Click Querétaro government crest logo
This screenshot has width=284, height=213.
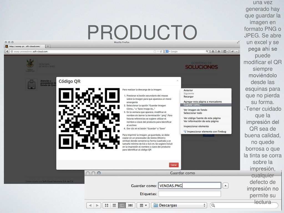tap(30, 65)
